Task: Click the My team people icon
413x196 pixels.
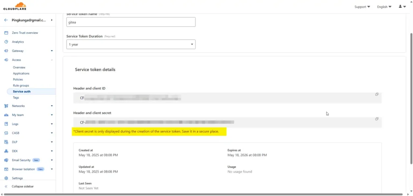Action: click(x=6, y=115)
